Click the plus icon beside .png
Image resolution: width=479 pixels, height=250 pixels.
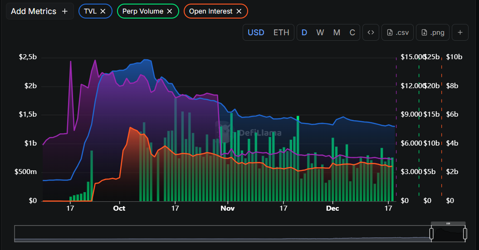[x=460, y=33]
